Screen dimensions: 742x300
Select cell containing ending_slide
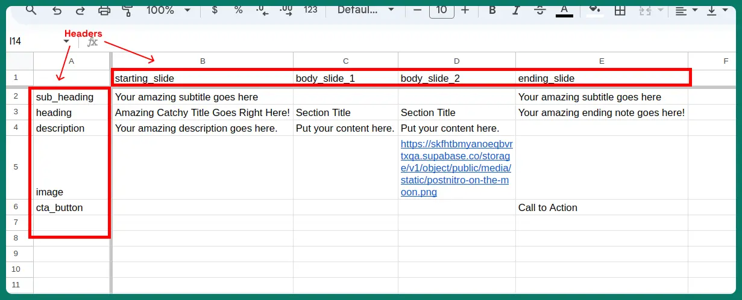[602, 78]
